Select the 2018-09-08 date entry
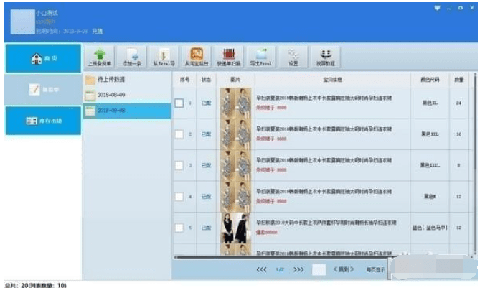The height and width of the screenshot is (288, 485). [127, 111]
